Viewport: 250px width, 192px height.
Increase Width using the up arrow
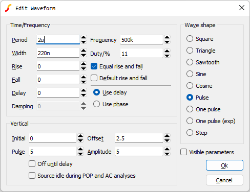84,51
